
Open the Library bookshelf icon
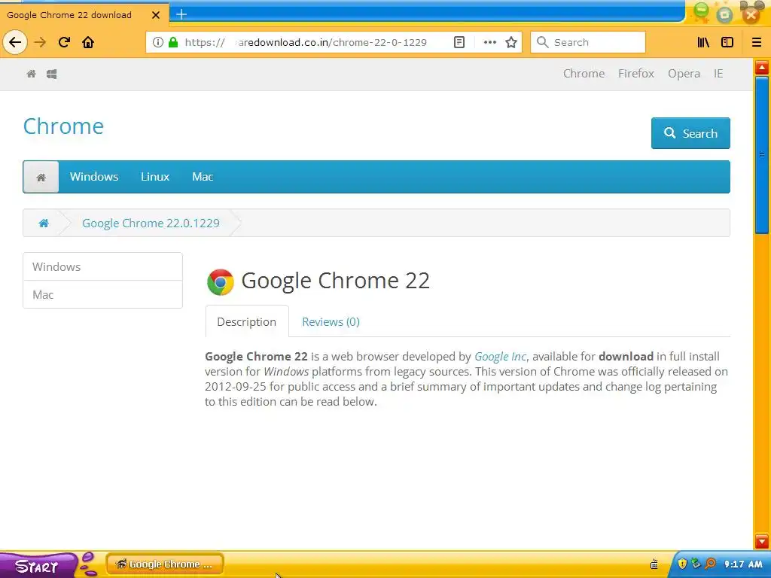(703, 42)
